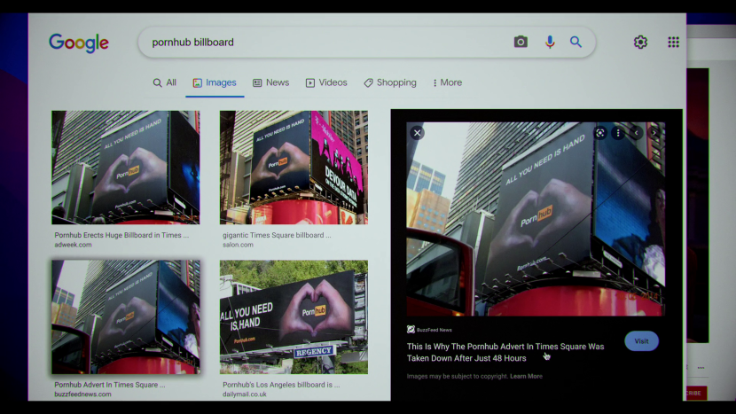This screenshot has height=414, width=736.
Task: Click the search by image camera icon
Action: 521,42
